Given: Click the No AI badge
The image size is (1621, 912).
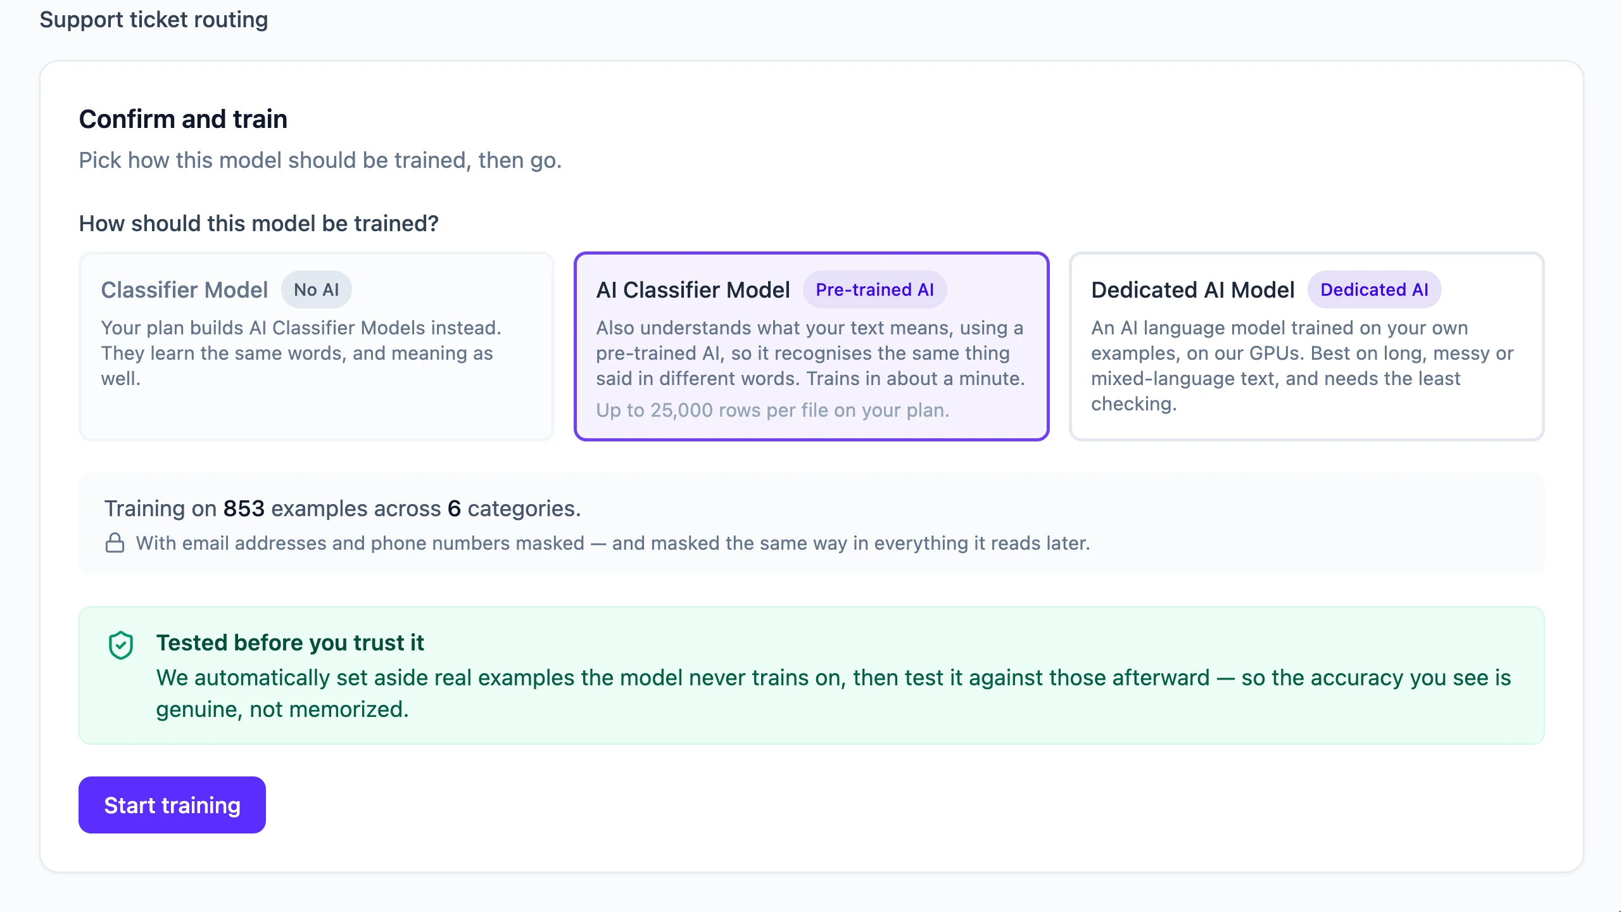Looking at the screenshot, I should 317,289.
